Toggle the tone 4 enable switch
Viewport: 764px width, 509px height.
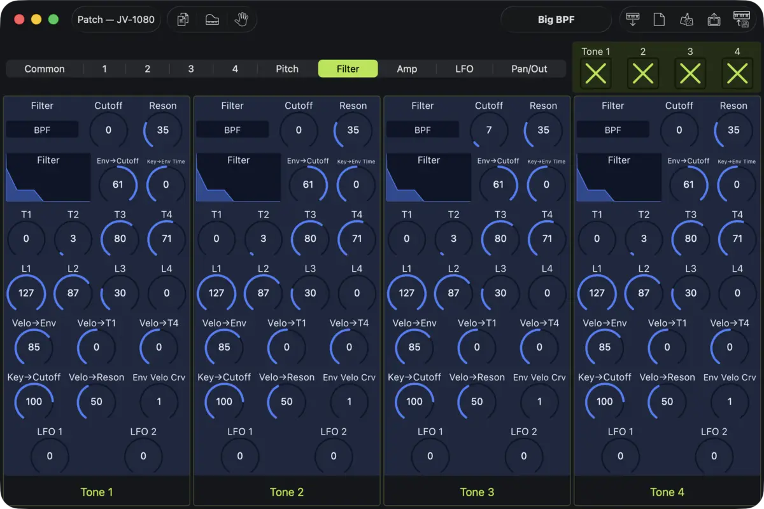tap(737, 74)
